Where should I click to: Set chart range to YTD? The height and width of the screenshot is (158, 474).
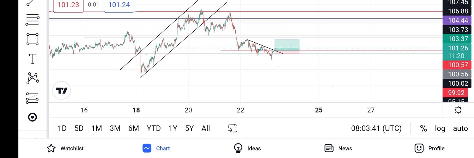(x=154, y=128)
